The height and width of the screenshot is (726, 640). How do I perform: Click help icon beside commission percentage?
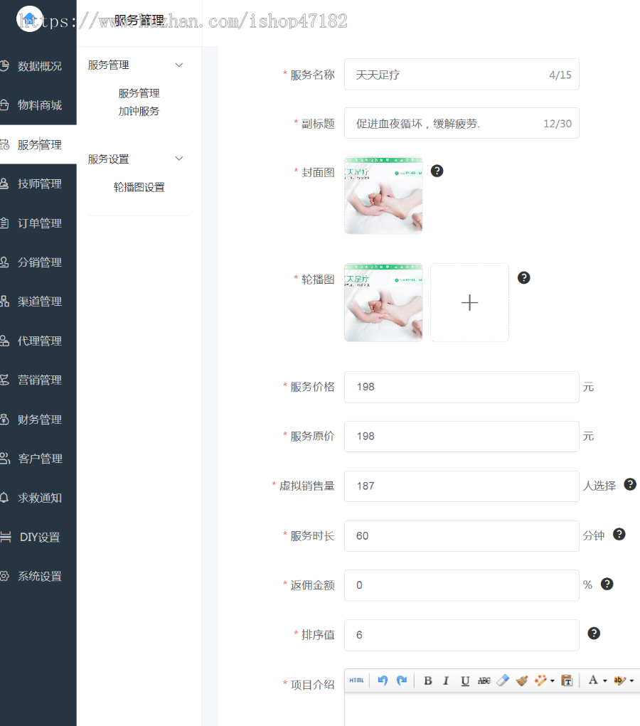pyautogui.click(x=607, y=584)
